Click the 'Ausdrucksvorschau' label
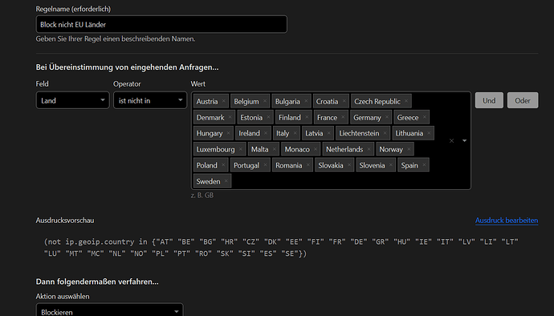554x316 pixels. point(65,221)
